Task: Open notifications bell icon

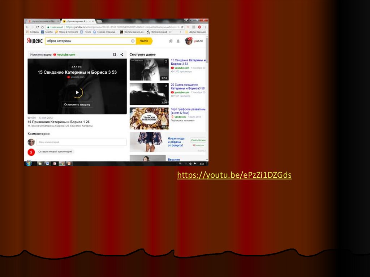Action: (x=178, y=41)
